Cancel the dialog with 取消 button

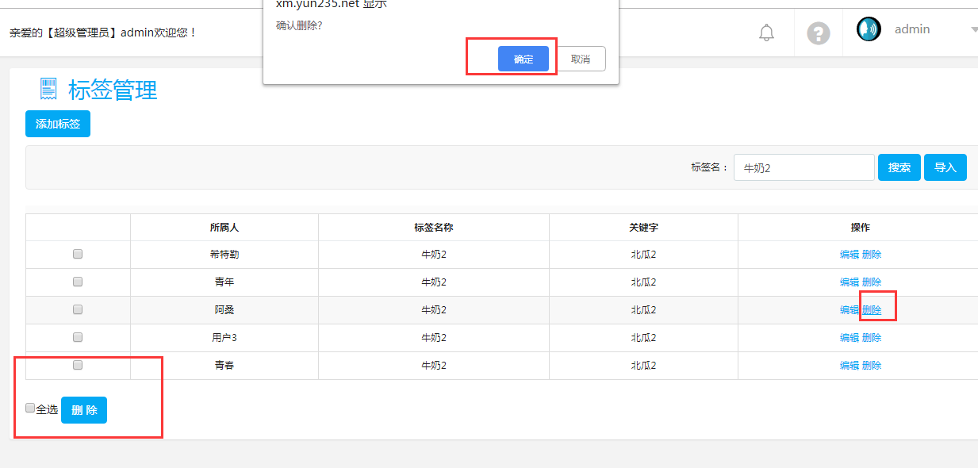coord(580,59)
